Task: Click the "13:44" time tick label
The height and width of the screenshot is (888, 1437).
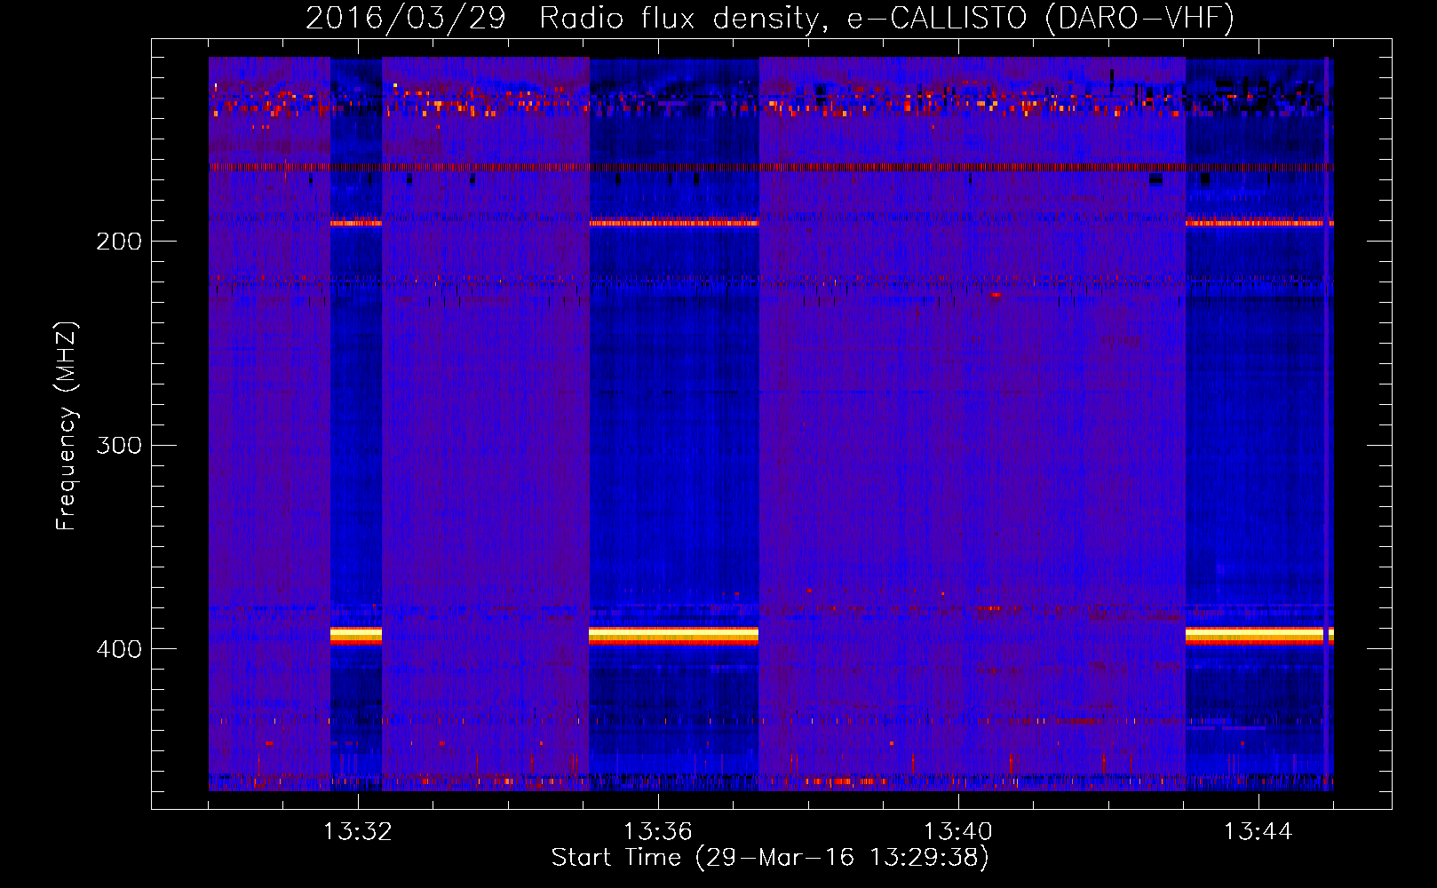Action: [x=1258, y=832]
